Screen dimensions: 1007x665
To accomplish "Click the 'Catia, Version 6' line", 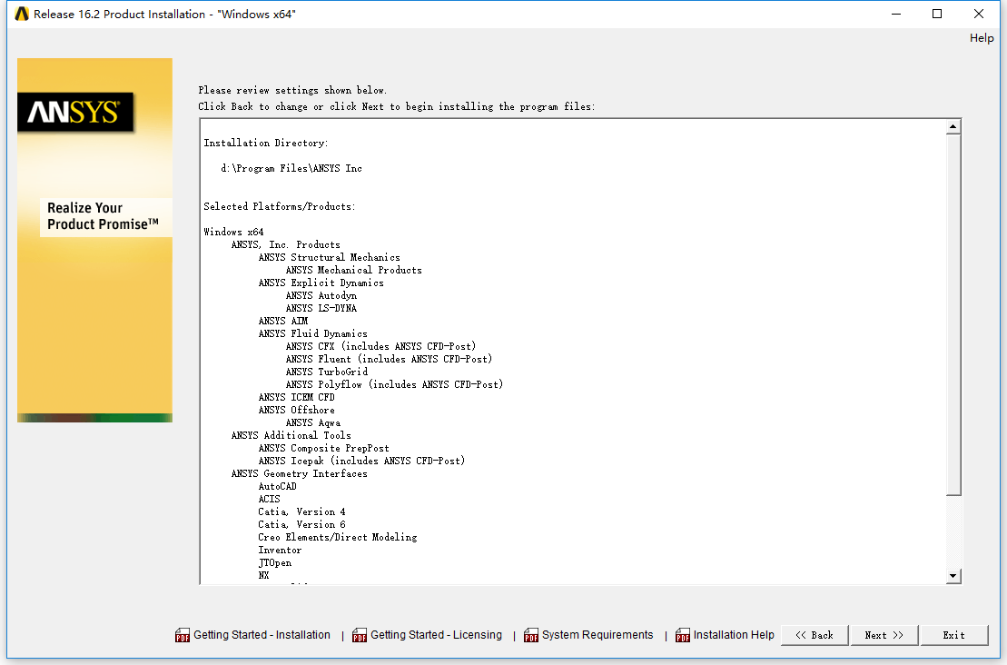I will coord(301,525).
